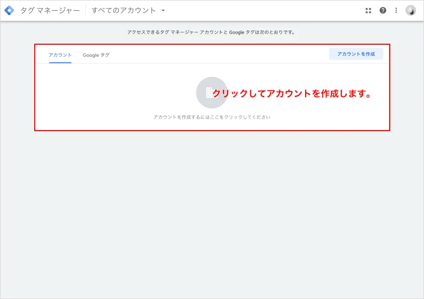Expand the すべてのアカウント dropdown
424x299 pixels.
[128, 11]
